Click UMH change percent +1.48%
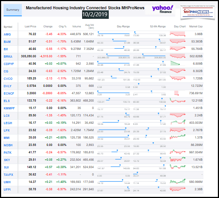 (x=61, y=182)
